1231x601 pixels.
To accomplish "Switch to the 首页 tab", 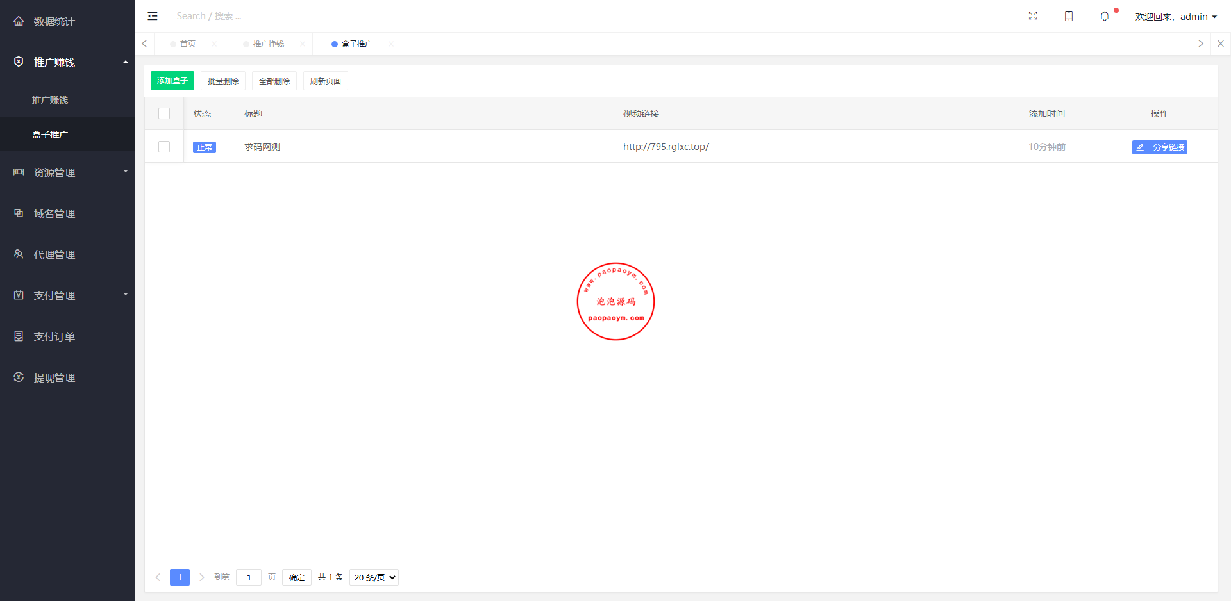I will pos(187,44).
